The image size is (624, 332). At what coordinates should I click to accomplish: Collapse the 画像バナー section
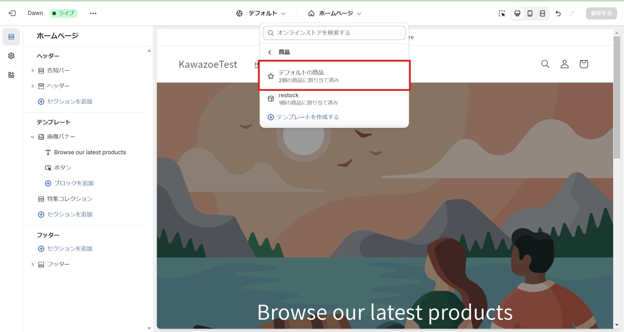tap(32, 137)
